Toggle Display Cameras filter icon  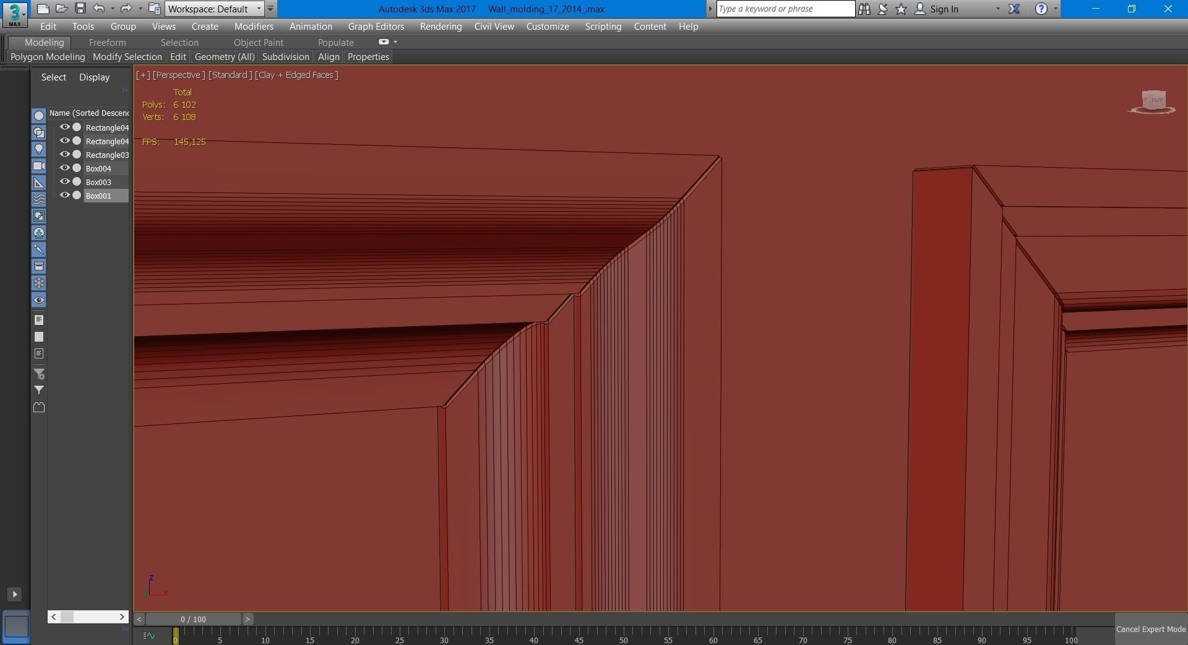click(39, 166)
